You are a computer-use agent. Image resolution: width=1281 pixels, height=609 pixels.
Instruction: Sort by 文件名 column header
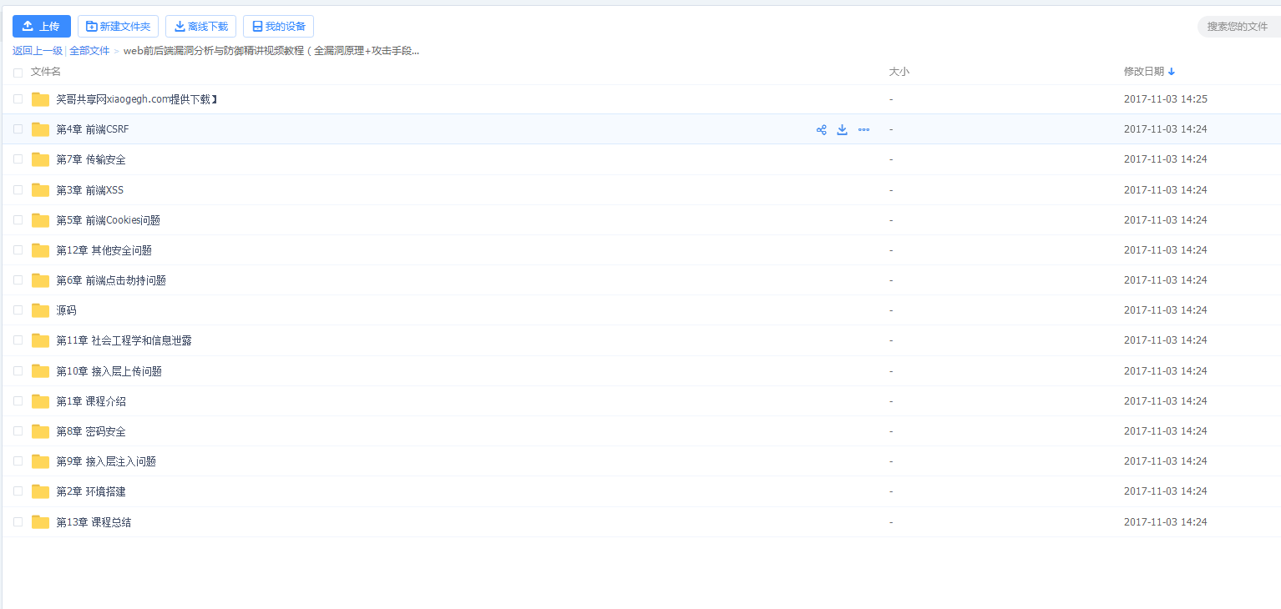click(x=46, y=72)
